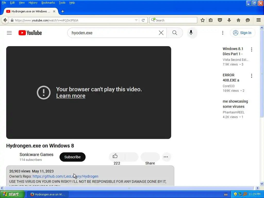264x198 pixels.
Task: Click horizontal scrollbar right arrow
Action: [257, 188]
